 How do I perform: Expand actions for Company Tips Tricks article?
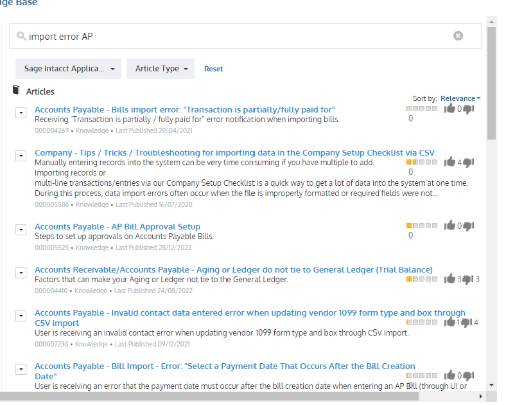[21, 156]
